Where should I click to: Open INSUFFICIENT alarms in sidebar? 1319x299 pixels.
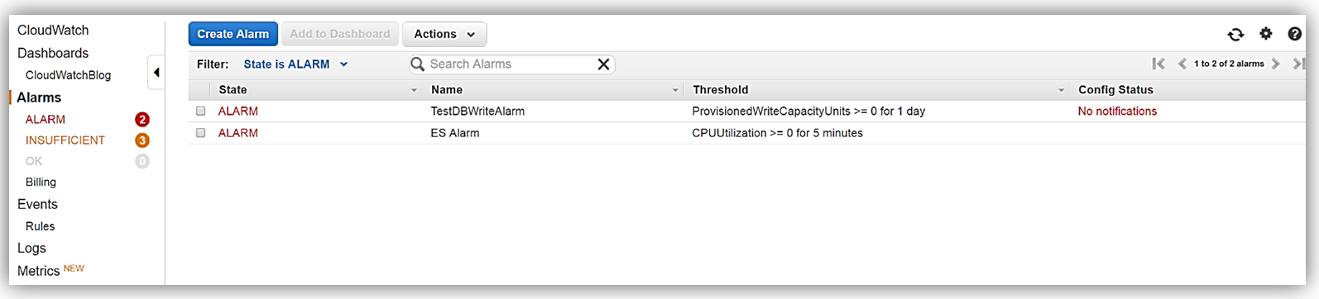[65, 140]
